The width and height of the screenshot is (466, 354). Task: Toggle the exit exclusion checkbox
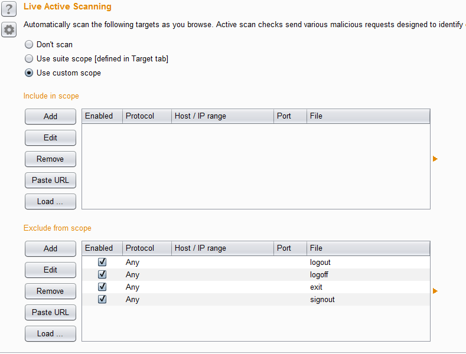coord(102,287)
